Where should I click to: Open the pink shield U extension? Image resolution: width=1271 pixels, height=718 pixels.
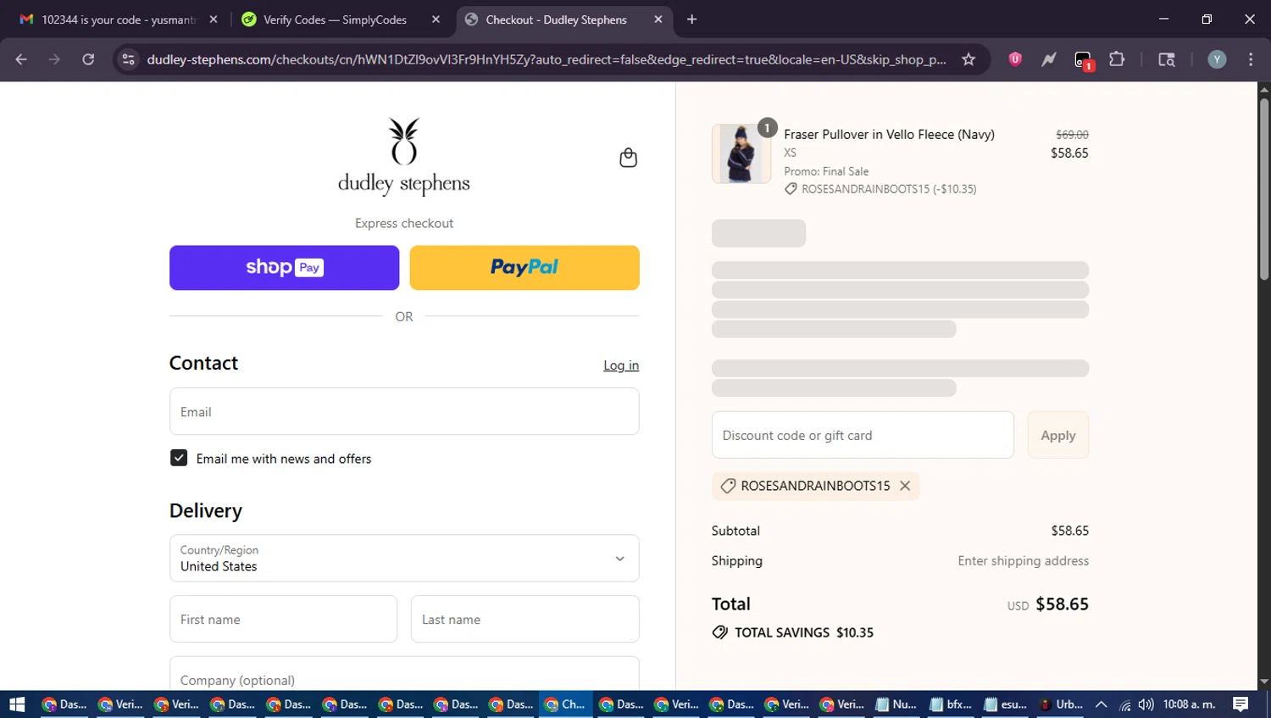point(1015,59)
